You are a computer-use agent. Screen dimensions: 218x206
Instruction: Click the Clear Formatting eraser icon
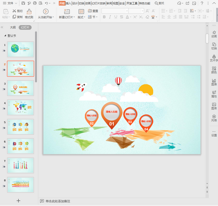coord(147,17)
